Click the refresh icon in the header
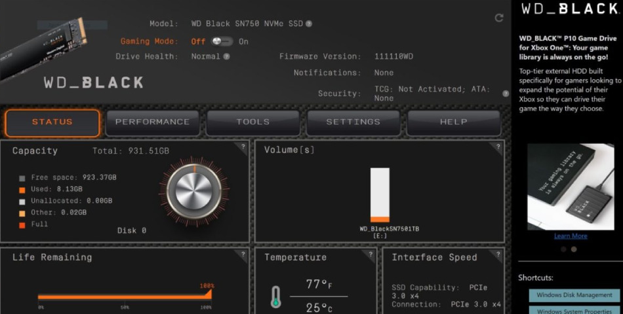This screenshot has height=314, width=623. pos(499,18)
